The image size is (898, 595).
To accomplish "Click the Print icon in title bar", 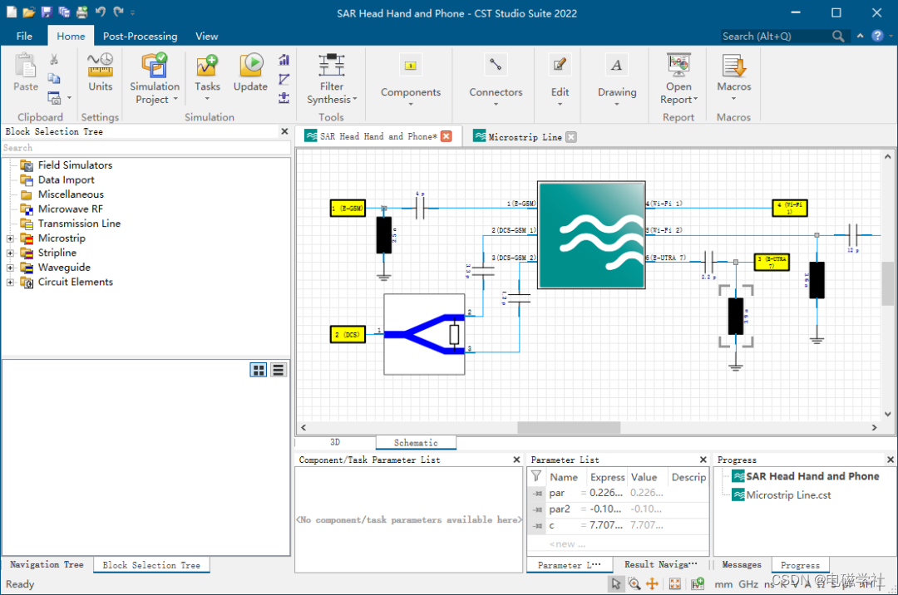I will (81, 12).
